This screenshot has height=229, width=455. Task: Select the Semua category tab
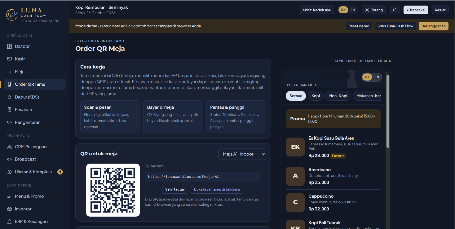tap(296, 96)
